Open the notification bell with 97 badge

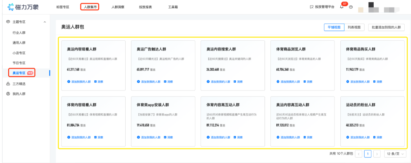(342, 7)
